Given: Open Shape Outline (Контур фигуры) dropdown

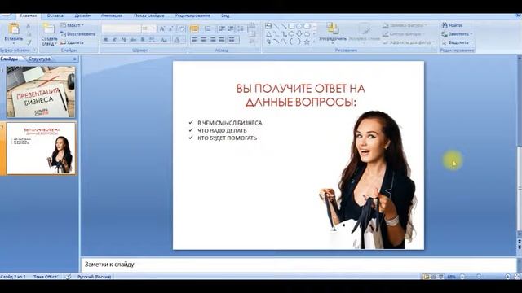Looking at the screenshot, I should (x=404, y=34).
